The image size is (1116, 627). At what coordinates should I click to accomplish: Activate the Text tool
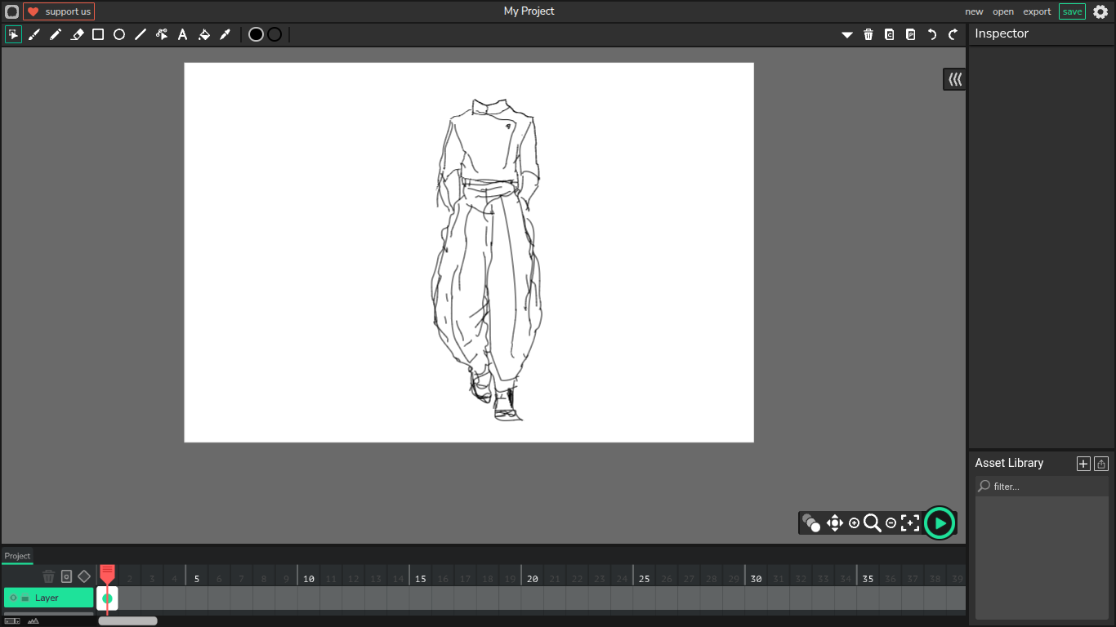[182, 34]
